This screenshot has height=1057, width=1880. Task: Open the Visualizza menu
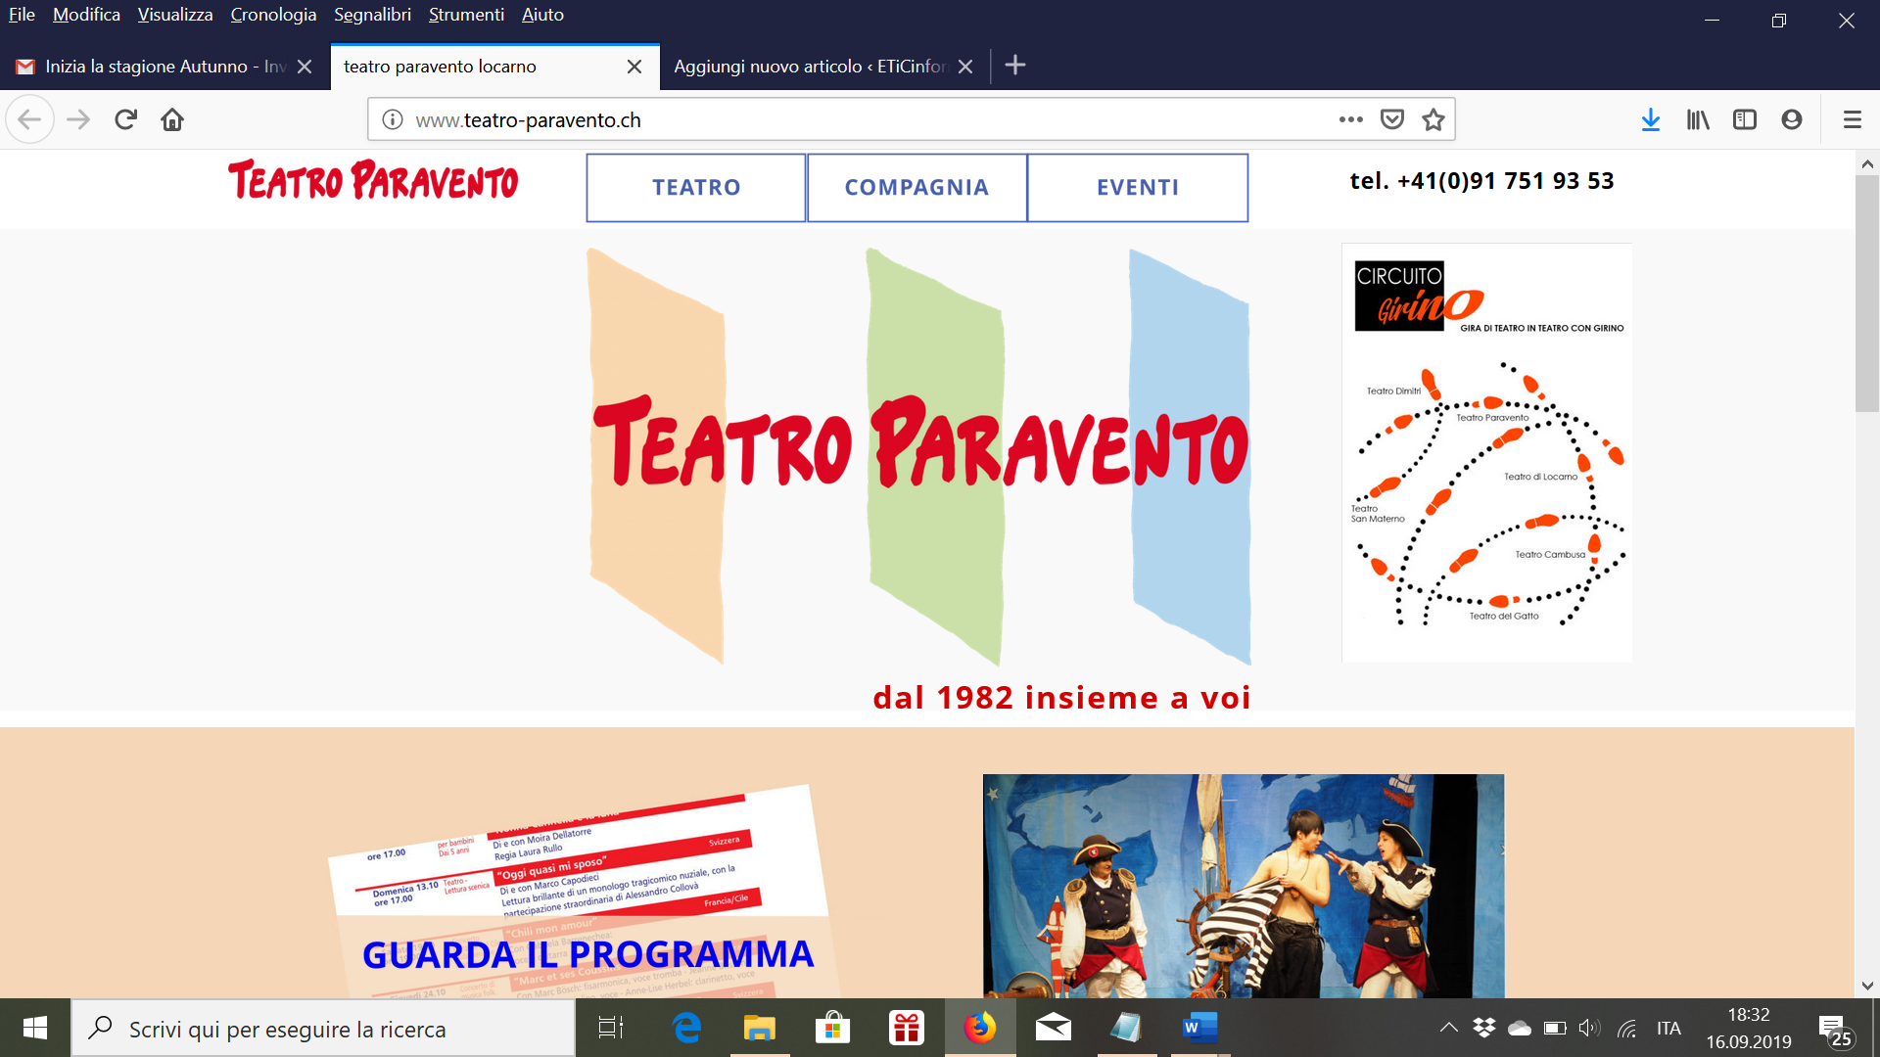click(175, 15)
